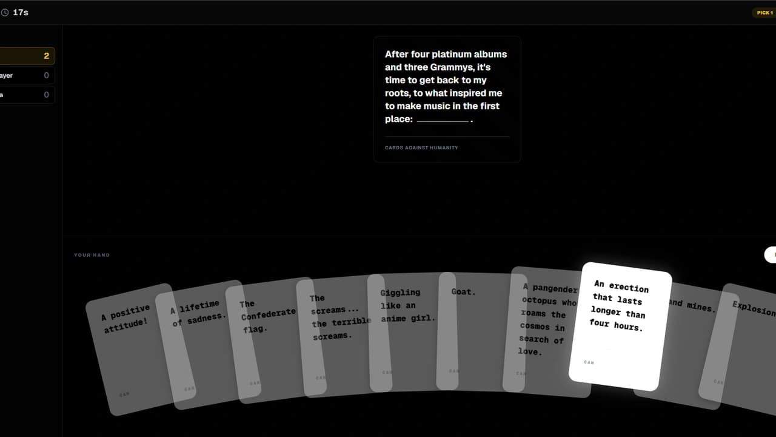Select the bottom scoreboard entry
This screenshot has width=776, height=437.
tap(27, 94)
